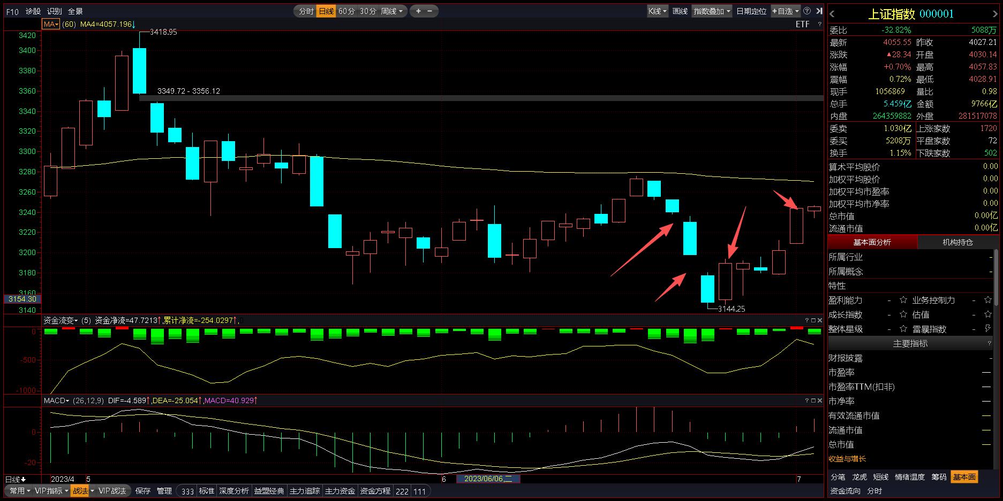This screenshot has height=501, width=1003.
Task: Expand the MA indicator dropdown
Action: tap(51, 24)
